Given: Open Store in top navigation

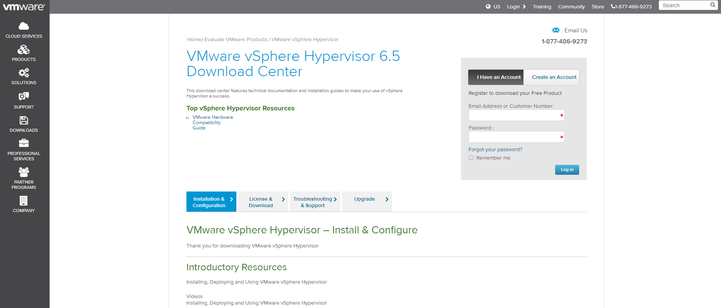Looking at the screenshot, I should coord(597,7).
